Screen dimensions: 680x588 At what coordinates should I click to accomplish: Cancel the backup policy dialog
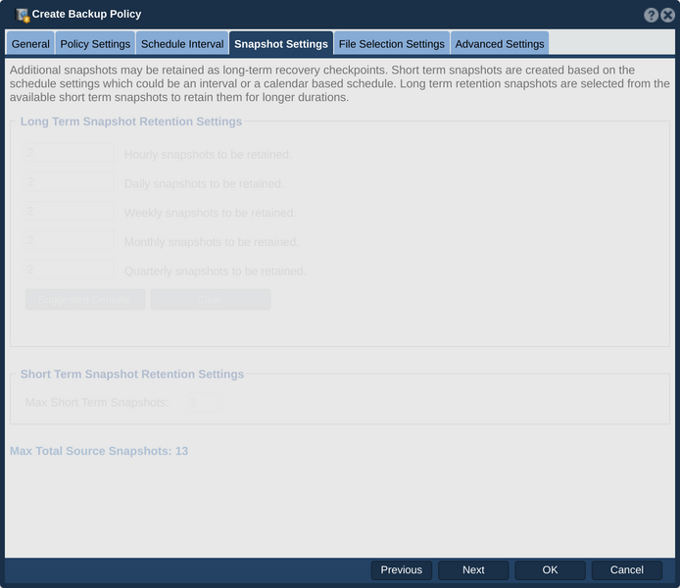tap(627, 569)
